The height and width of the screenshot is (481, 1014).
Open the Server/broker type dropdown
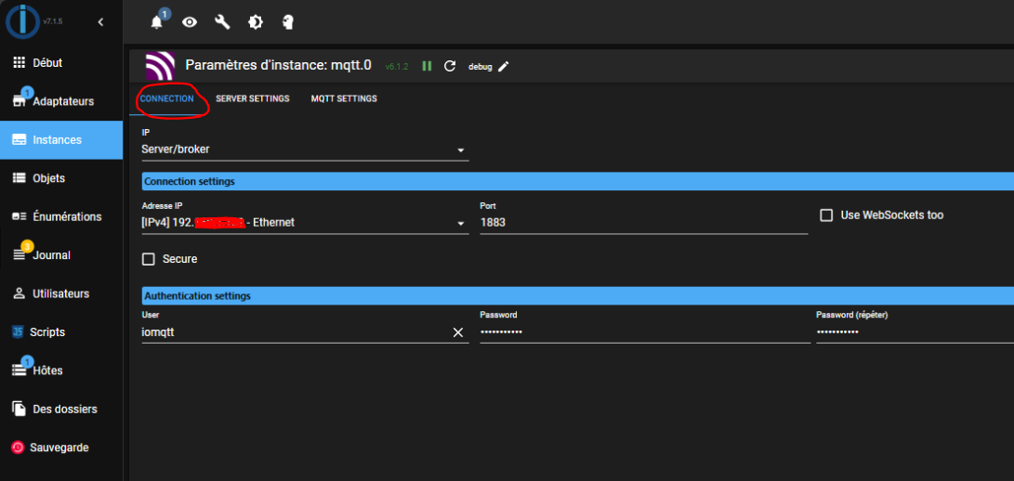pyautogui.click(x=460, y=149)
